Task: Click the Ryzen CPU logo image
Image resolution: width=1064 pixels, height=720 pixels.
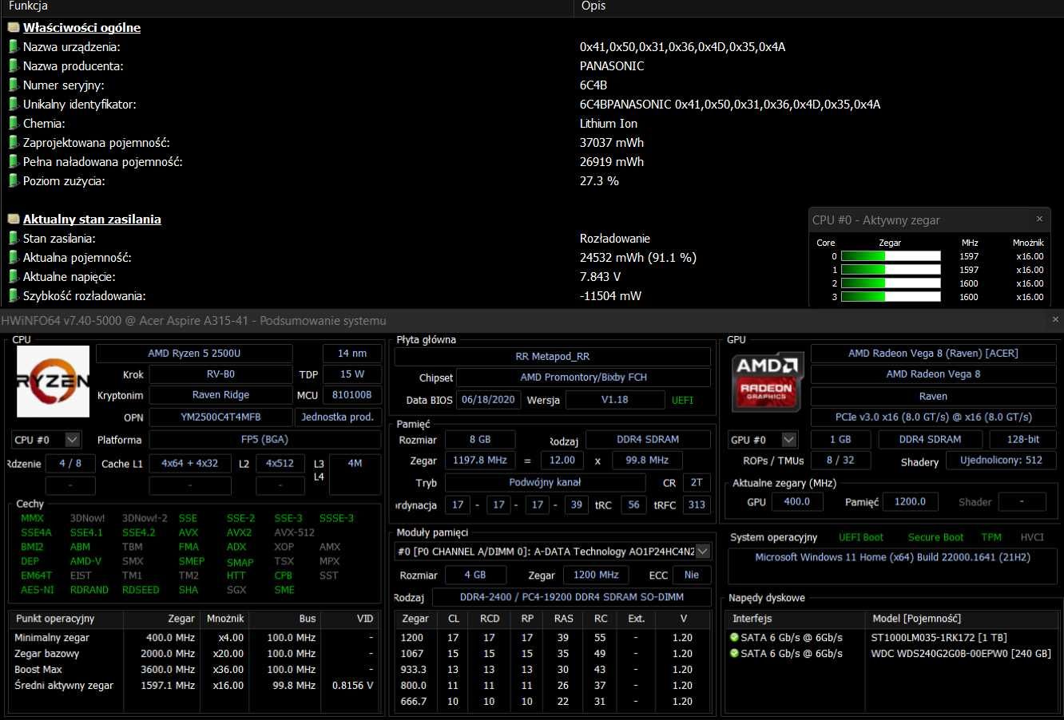Action: pyautogui.click(x=53, y=382)
